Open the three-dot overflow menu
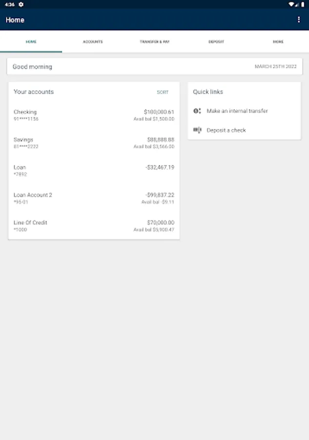 pyautogui.click(x=299, y=20)
